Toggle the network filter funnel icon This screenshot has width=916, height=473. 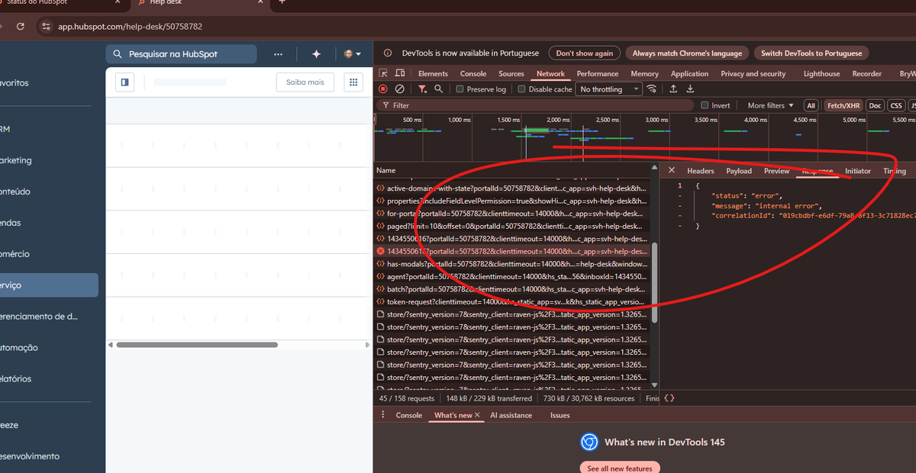point(422,89)
